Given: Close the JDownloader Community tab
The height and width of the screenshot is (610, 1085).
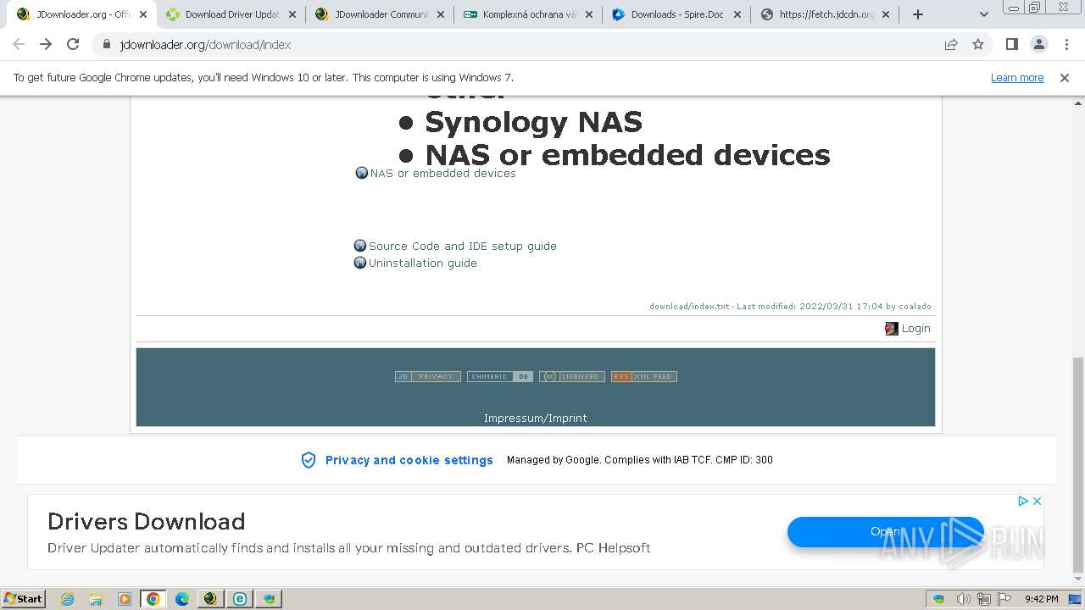Looking at the screenshot, I should 441,14.
